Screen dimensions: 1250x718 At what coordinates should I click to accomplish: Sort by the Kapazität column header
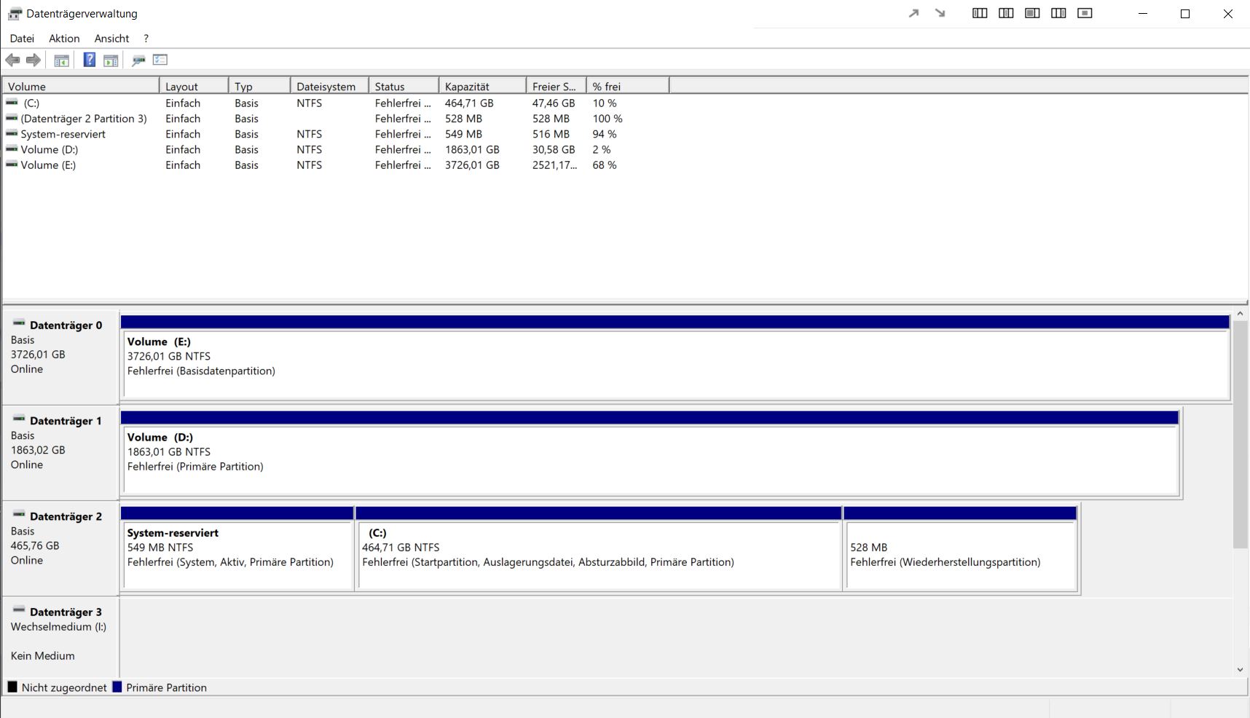482,86
